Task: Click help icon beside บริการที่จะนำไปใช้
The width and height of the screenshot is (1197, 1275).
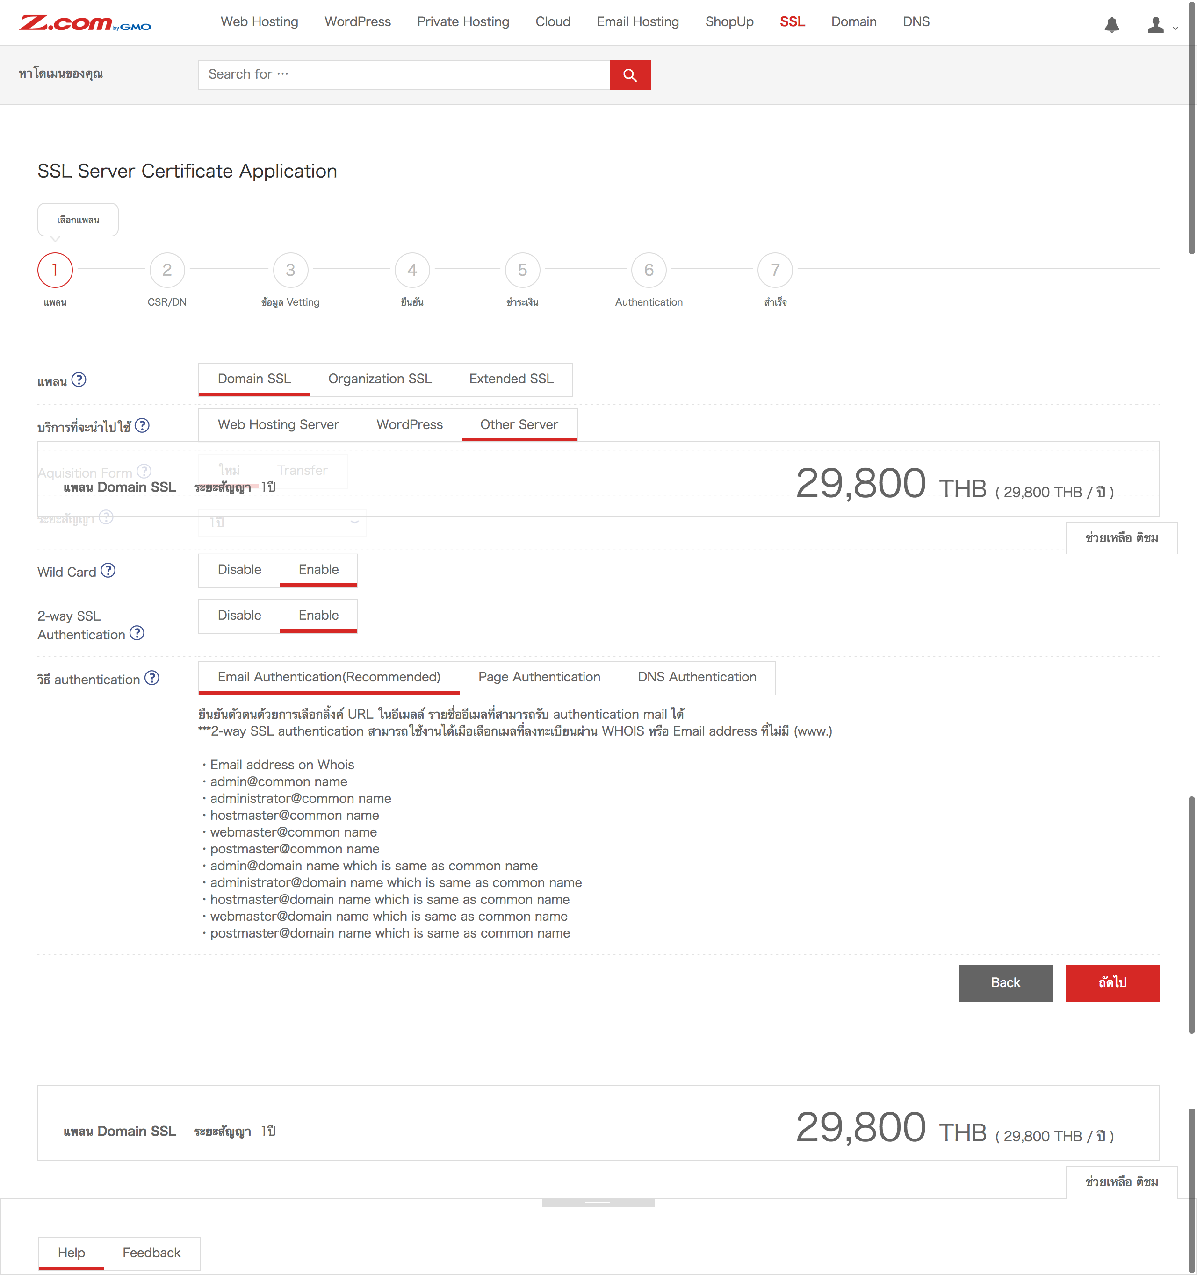Action: click(143, 425)
